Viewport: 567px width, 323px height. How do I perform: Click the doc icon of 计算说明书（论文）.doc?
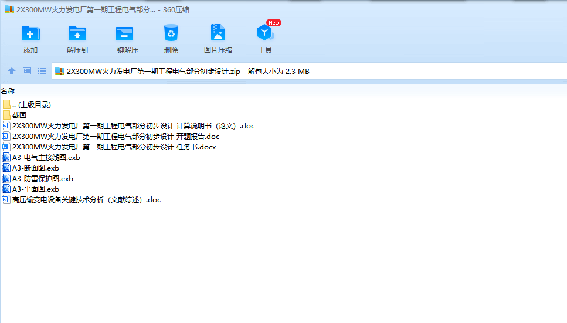tap(5, 126)
